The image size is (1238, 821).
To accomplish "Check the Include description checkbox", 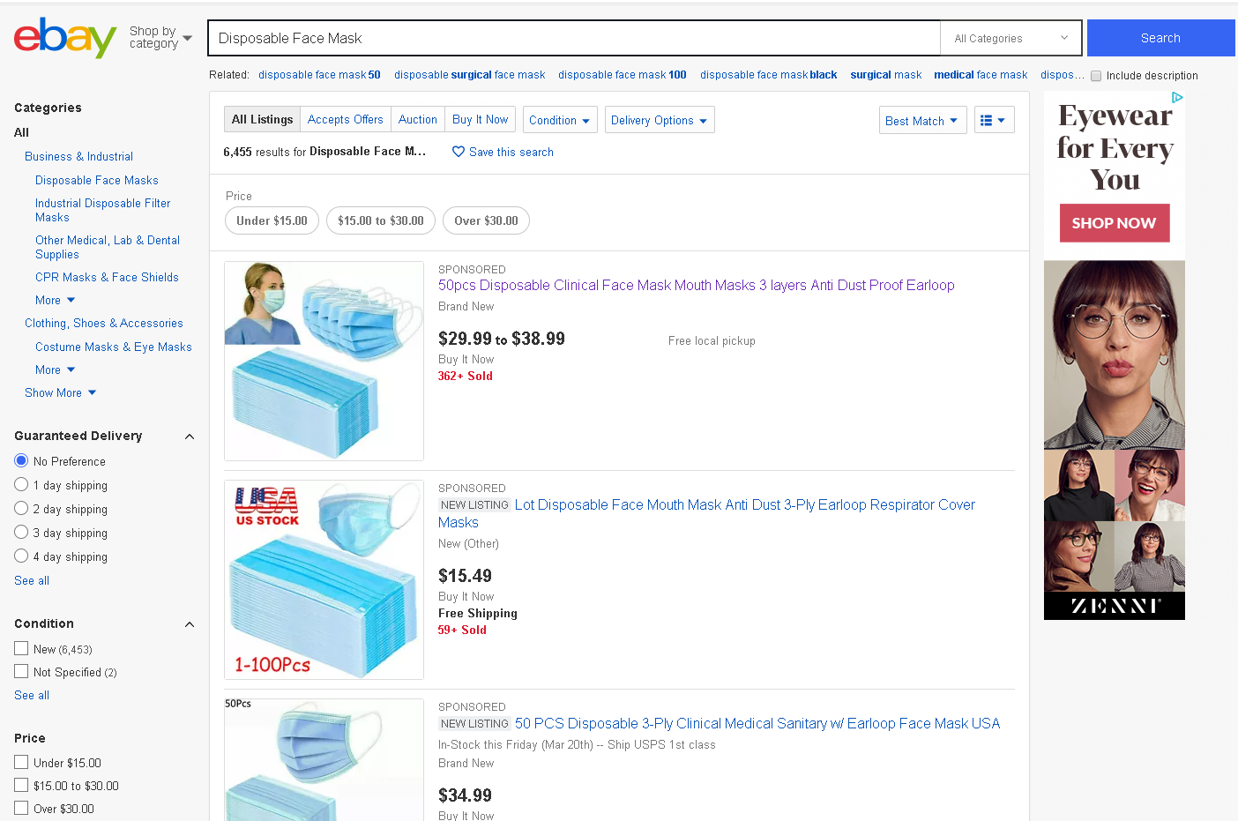I will [x=1096, y=76].
